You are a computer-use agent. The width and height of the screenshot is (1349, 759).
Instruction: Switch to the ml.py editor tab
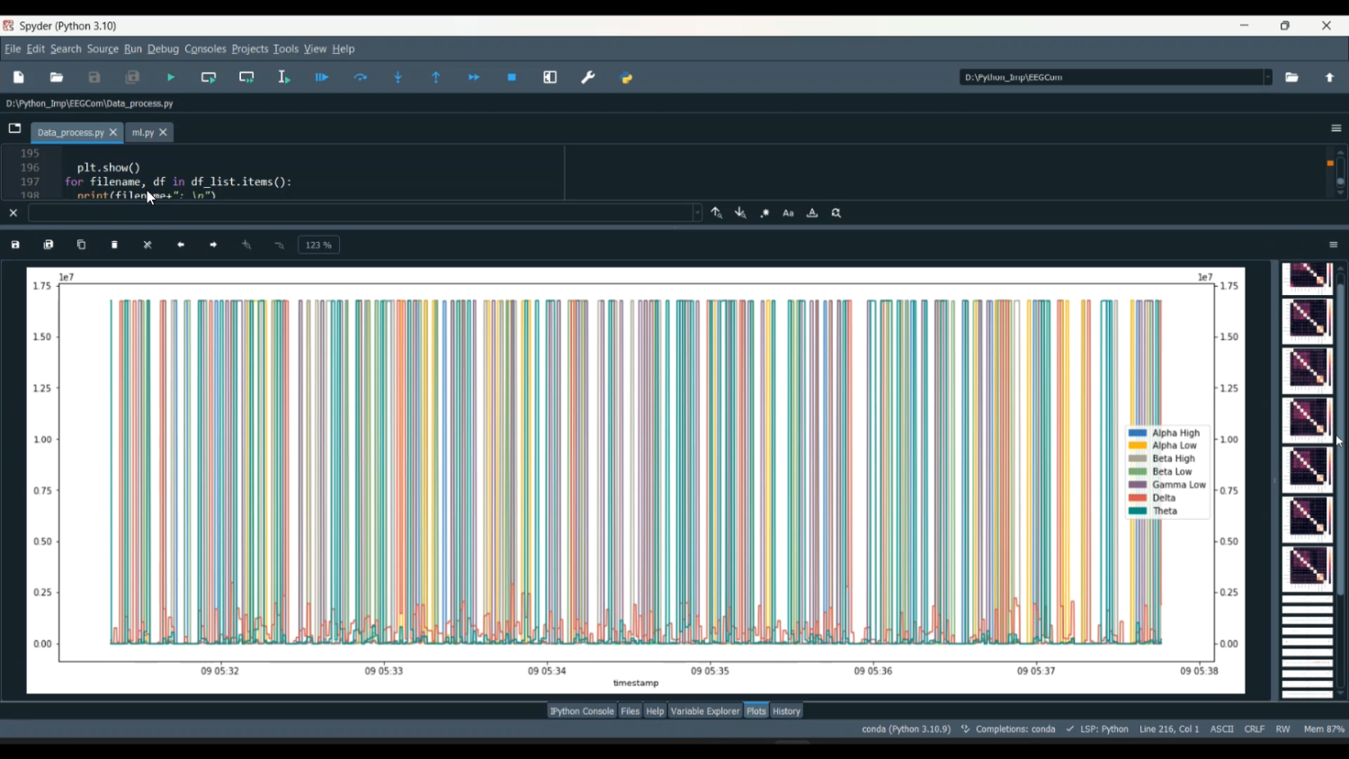pyautogui.click(x=142, y=133)
